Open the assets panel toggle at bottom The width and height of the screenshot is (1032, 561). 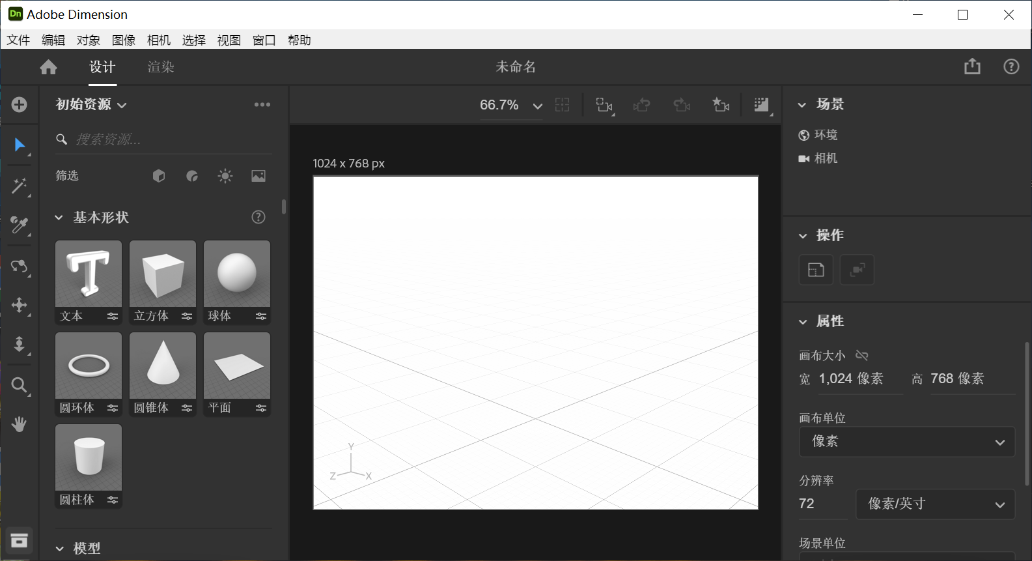[x=20, y=540]
